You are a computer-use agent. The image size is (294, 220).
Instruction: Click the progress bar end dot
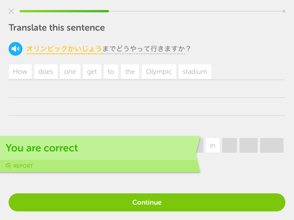point(284,11)
